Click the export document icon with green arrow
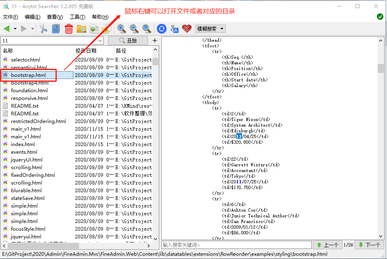Image resolution: width=387 pixels, height=259 pixels. (x=94, y=29)
